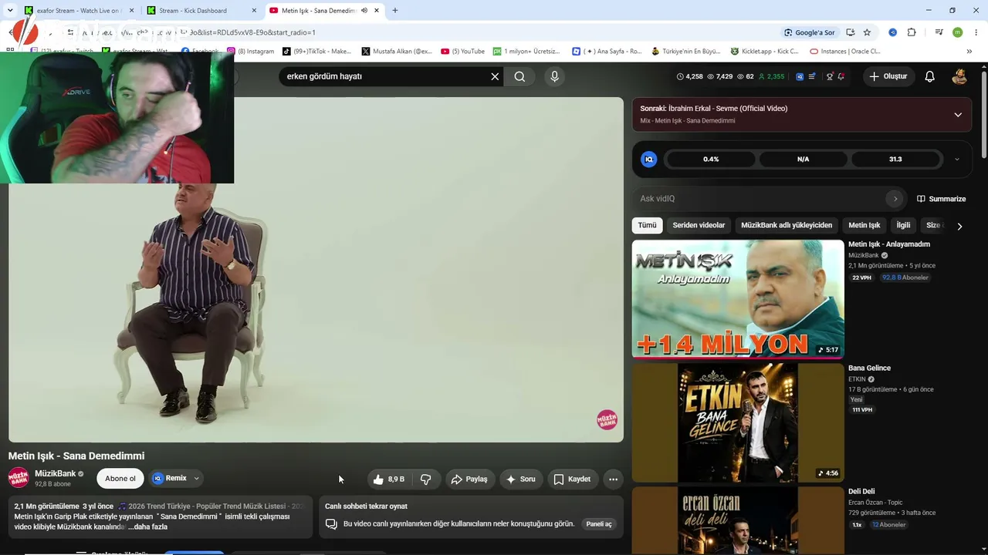Open the YouTube bookmark in bookmarks bar
The image size is (988, 555).
point(462,52)
